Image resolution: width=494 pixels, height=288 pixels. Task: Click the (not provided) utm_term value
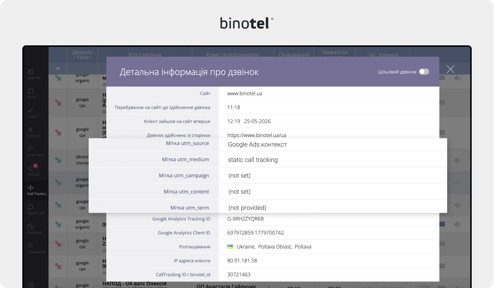(x=247, y=208)
